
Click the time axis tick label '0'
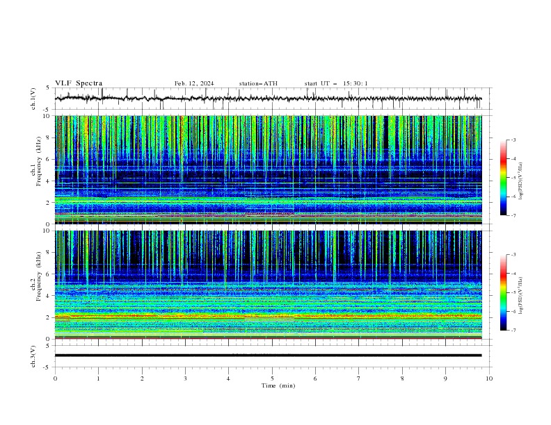click(55, 378)
